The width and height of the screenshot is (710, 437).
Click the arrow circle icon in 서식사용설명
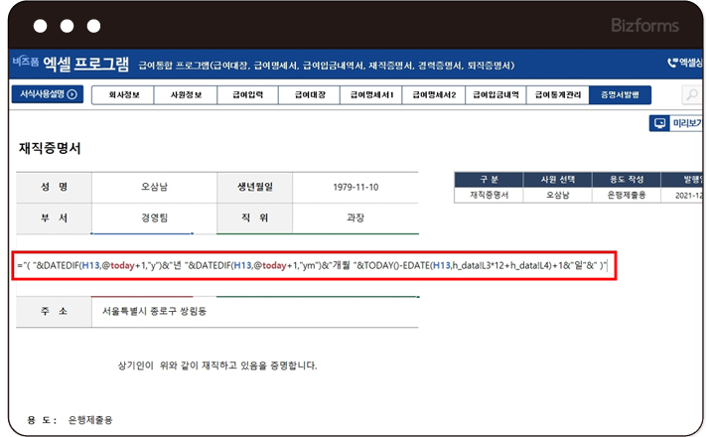[72, 94]
